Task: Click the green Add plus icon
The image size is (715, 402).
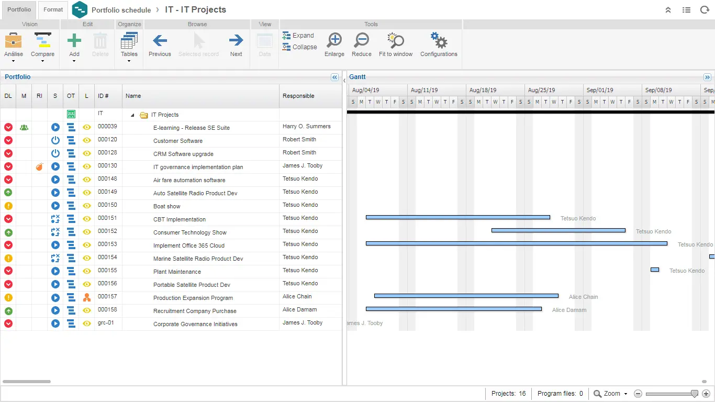Action: coord(74,41)
